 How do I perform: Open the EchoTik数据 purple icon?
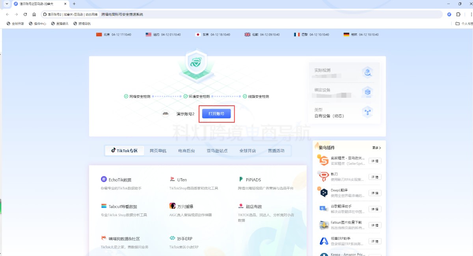(104, 179)
